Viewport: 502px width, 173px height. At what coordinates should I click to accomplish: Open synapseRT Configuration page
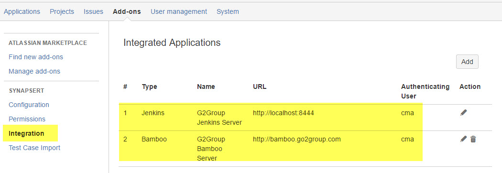point(29,105)
